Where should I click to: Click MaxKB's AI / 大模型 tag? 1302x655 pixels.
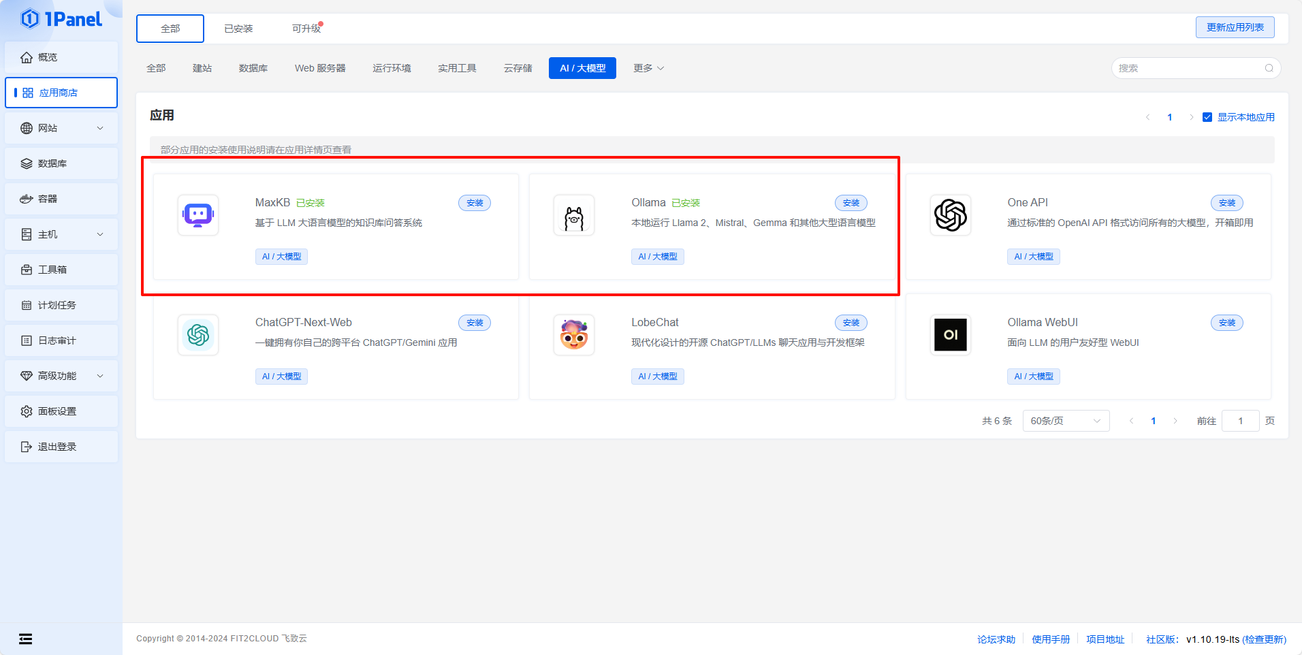click(x=281, y=257)
